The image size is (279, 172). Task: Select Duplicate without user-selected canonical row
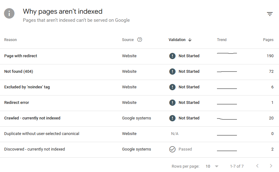(42, 134)
